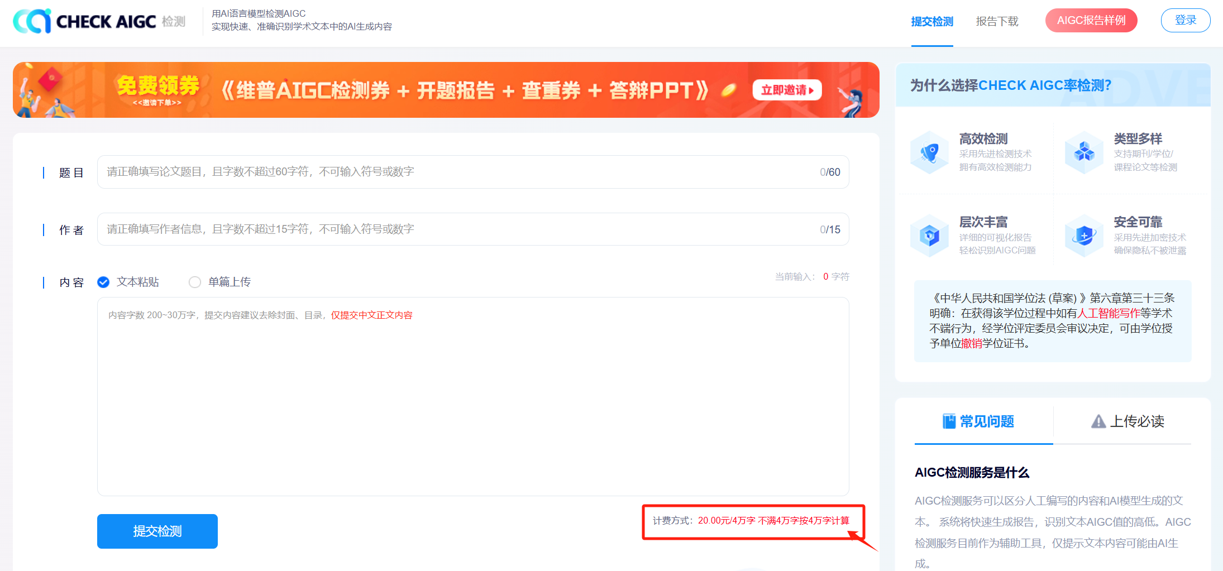1223x571 pixels.
Task: Click the book icon beside 常见问题
Action: coord(949,421)
